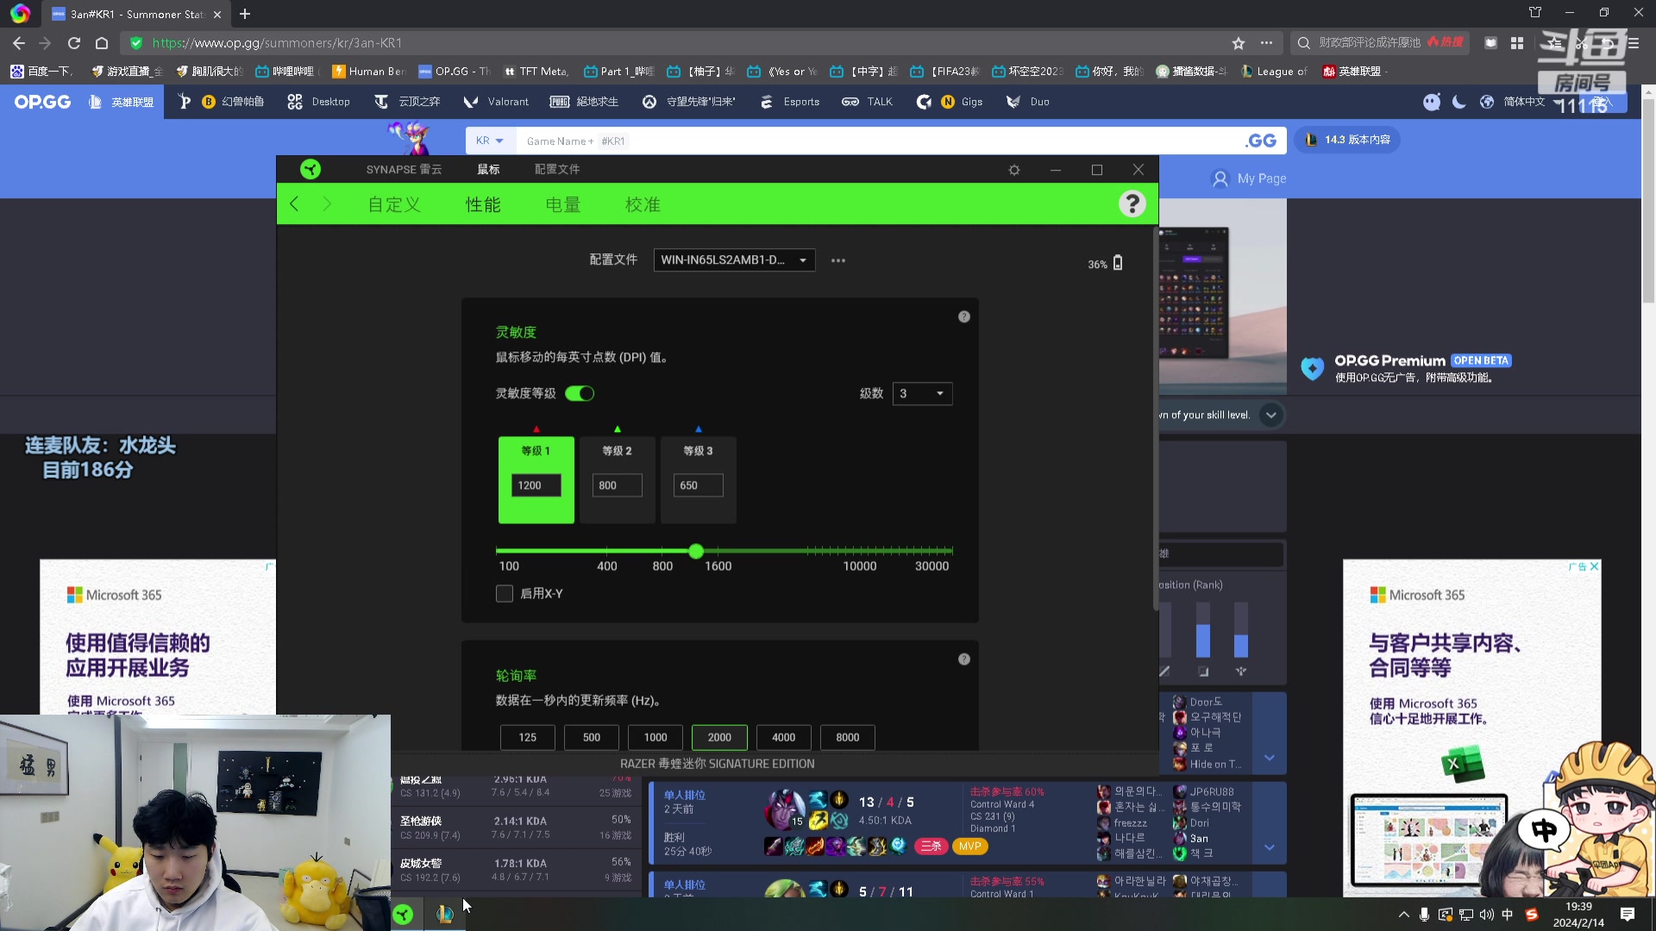The image size is (1656, 931).
Task: Click the DPI slider handle
Action: pyautogui.click(x=696, y=551)
